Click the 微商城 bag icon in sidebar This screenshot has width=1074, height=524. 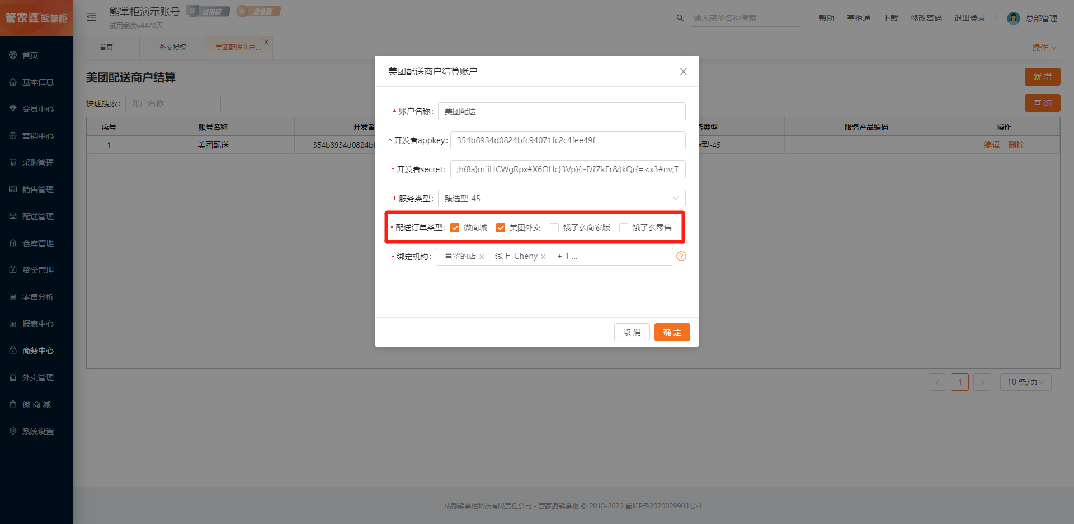point(13,404)
